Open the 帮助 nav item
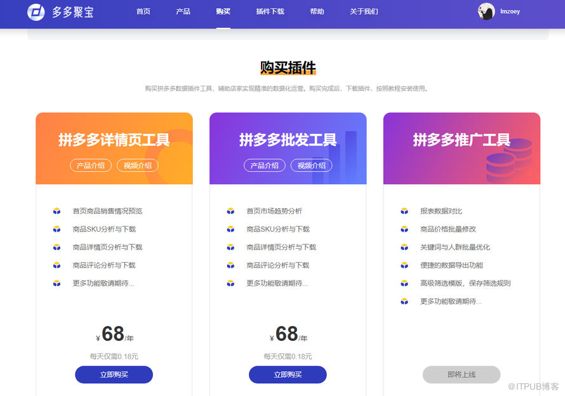The width and height of the screenshot is (565, 396). click(x=317, y=11)
